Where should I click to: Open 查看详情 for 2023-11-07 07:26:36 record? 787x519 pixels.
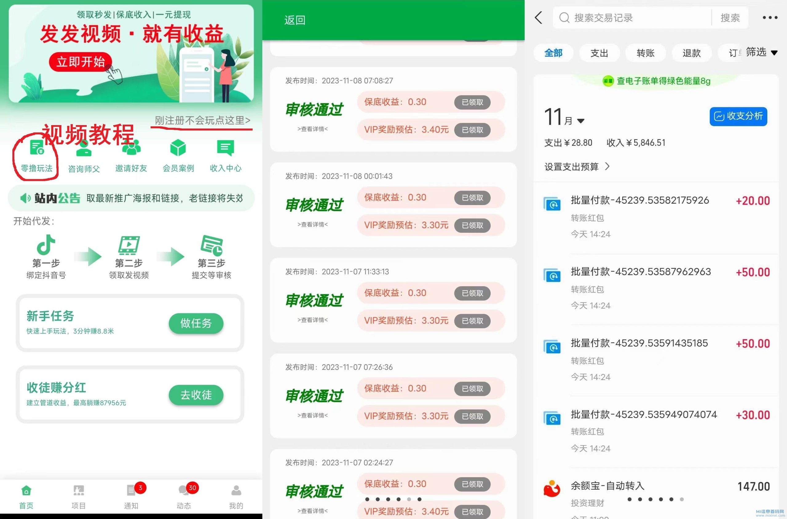pyautogui.click(x=312, y=415)
